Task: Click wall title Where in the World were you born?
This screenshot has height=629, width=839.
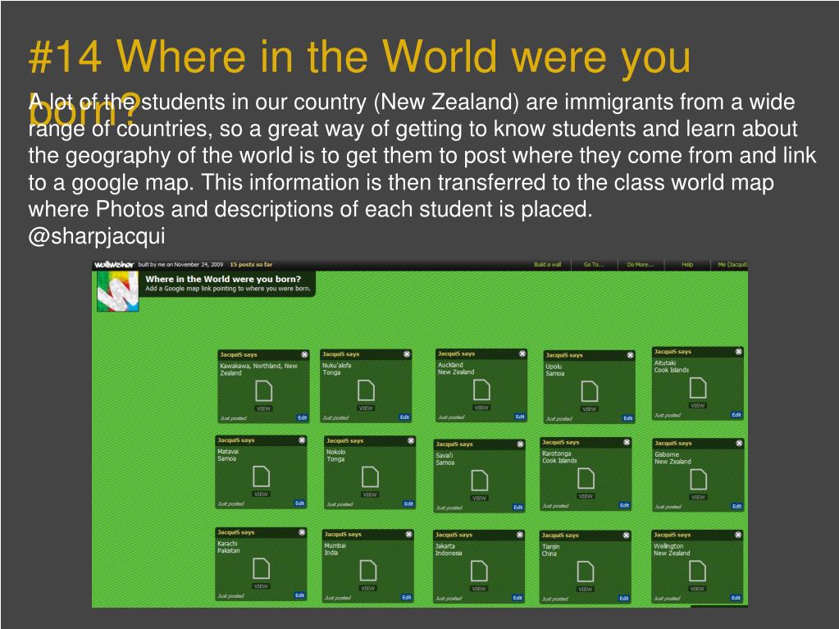Action: 223,279
